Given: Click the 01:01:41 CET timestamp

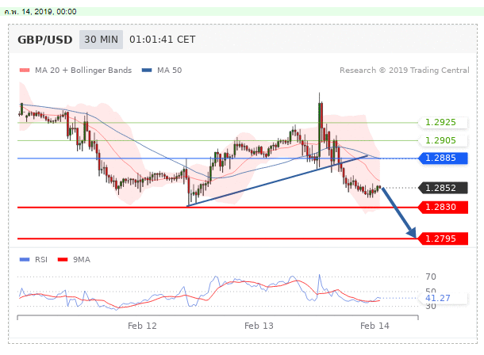Looking at the screenshot, I should (x=163, y=40).
